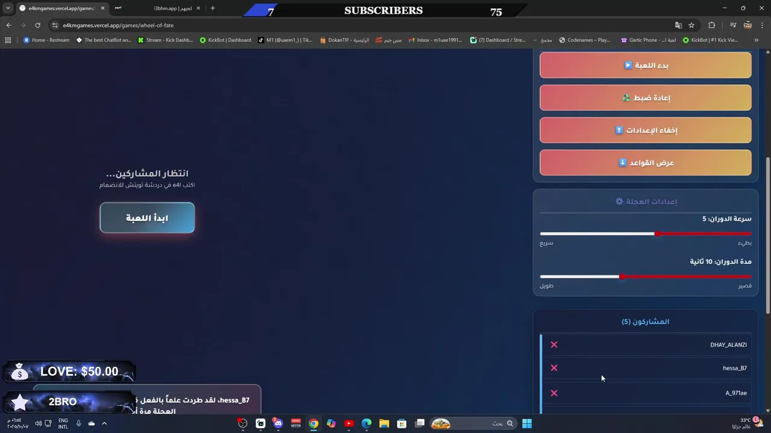
Task: Click the hessa_B7 participant name
Action: click(x=735, y=368)
